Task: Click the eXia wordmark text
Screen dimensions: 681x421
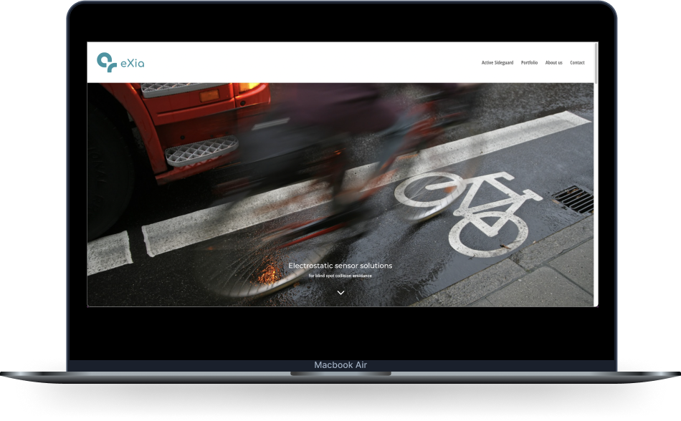Action: point(132,63)
